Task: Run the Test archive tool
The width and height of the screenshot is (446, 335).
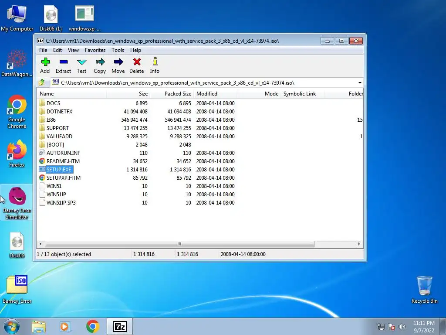Action: [81, 65]
